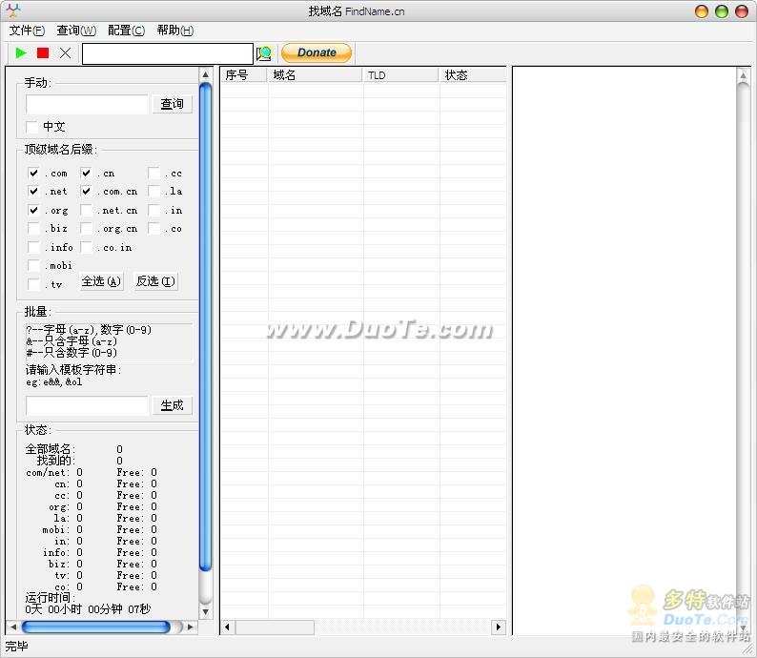Uncheck the .com.cn suffix checkbox

coord(86,191)
